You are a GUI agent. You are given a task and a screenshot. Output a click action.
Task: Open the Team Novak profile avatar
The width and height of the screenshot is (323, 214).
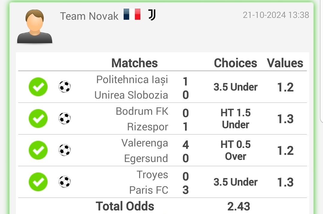[35, 26]
